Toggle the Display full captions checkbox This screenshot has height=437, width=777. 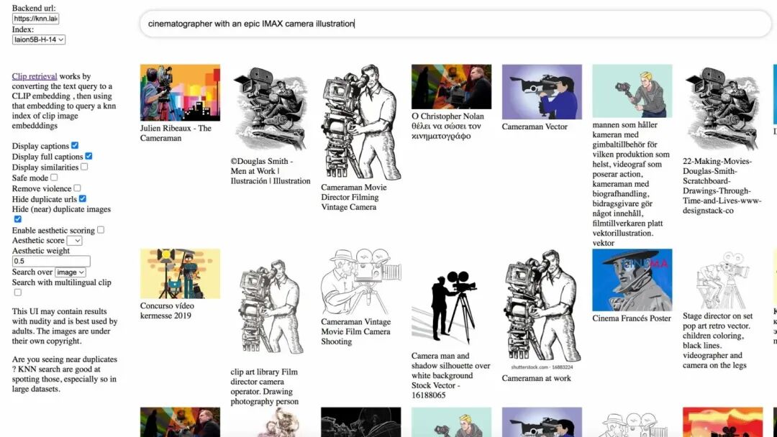(x=88, y=156)
